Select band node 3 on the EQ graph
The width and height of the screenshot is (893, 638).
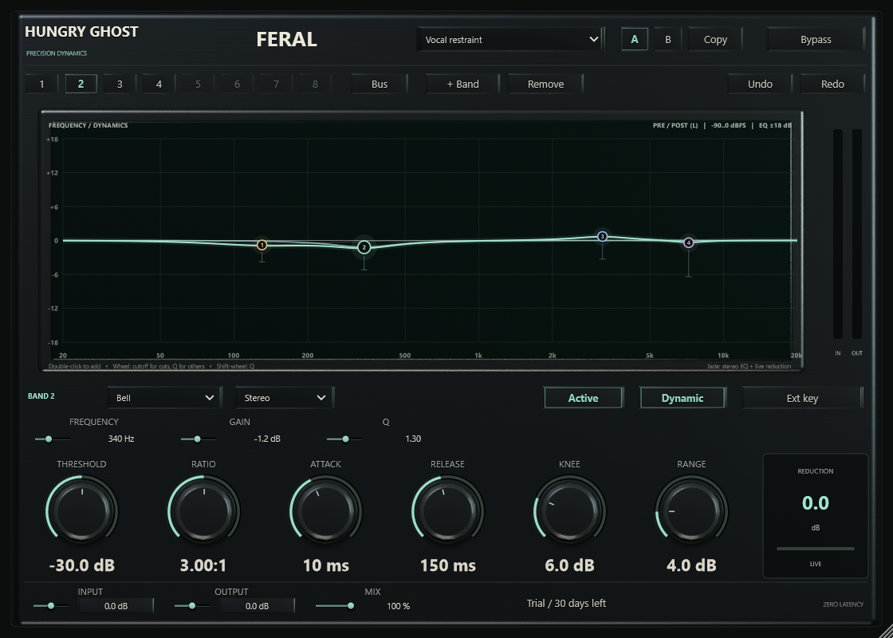(x=603, y=236)
